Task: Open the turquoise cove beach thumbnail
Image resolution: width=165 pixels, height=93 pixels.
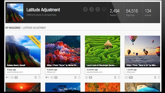Action: (x=142, y=87)
